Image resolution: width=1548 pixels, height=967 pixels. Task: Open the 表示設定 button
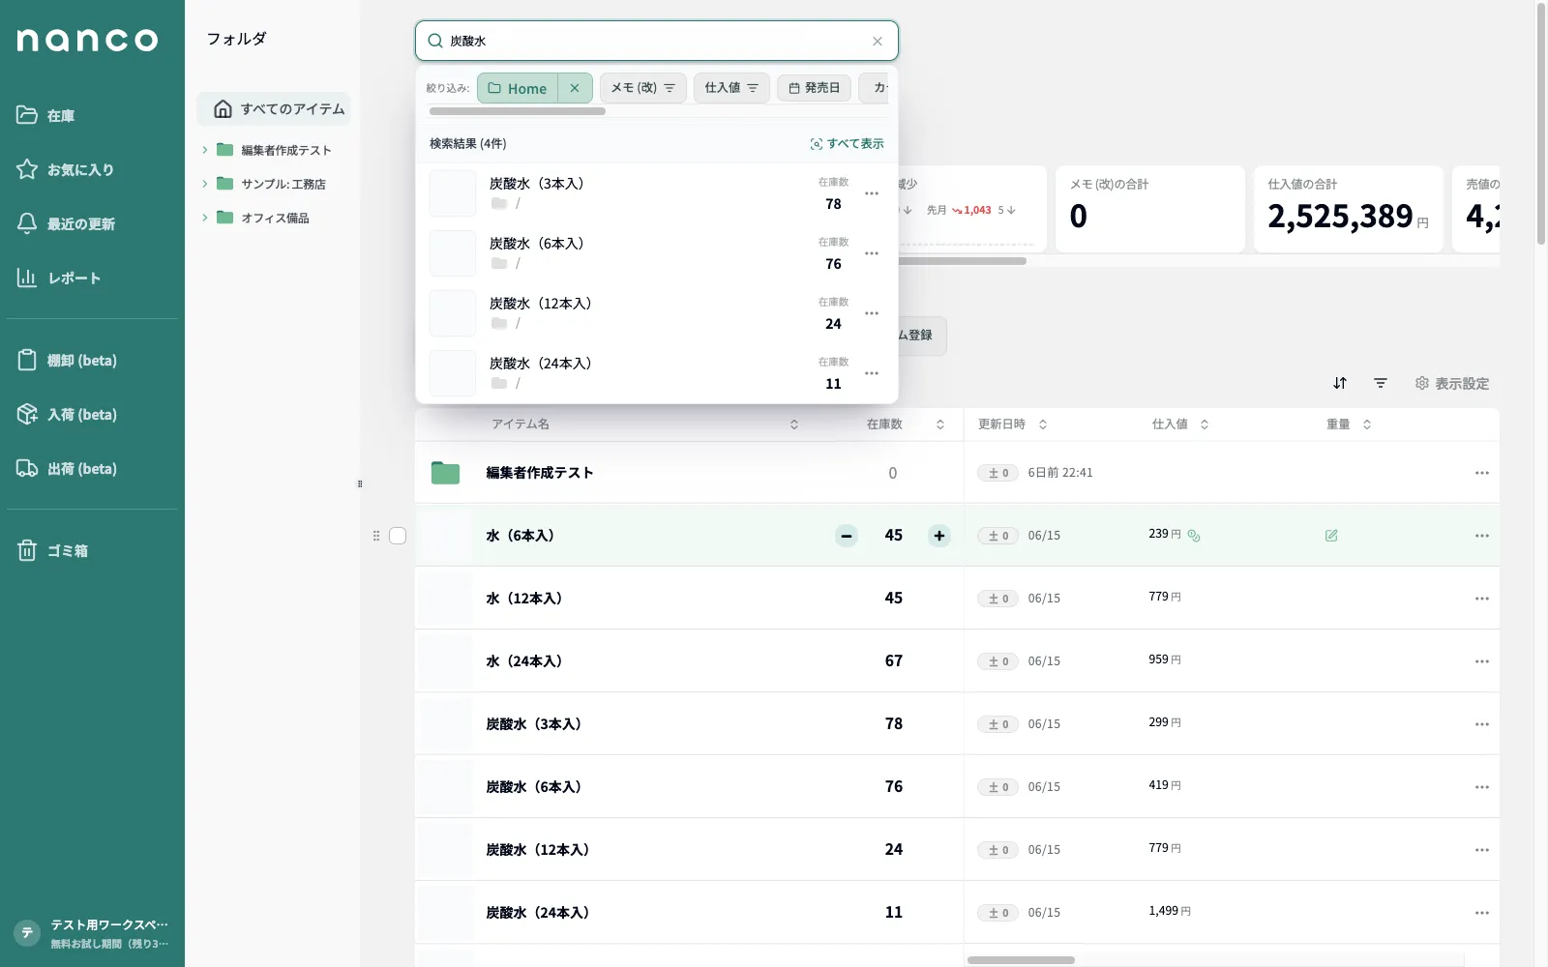click(1452, 383)
